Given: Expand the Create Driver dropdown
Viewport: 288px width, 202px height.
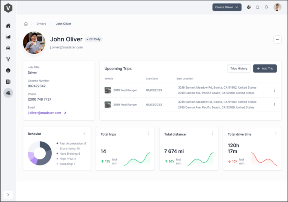Looking at the screenshot, I should click(227, 7).
